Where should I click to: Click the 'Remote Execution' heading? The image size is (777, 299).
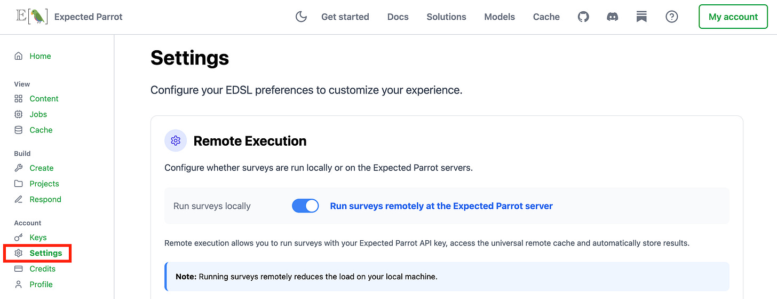(250, 141)
